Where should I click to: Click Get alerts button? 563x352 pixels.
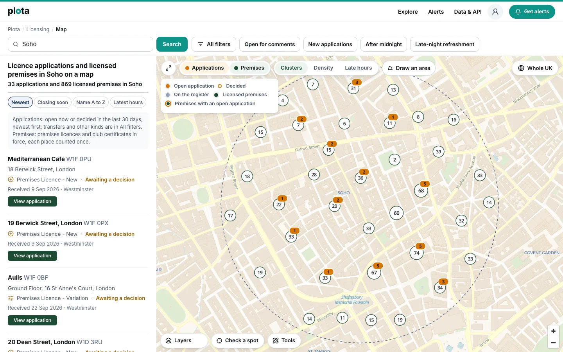click(532, 12)
